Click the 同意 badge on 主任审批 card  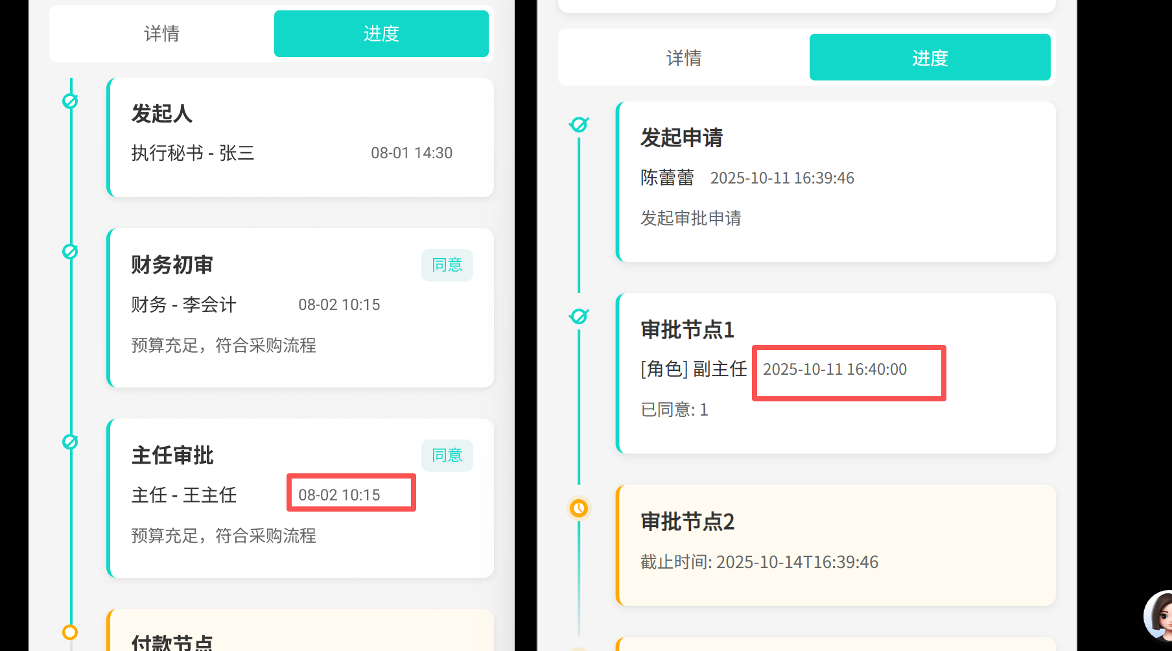(x=447, y=456)
